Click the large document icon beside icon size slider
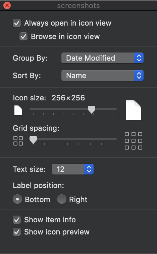 point(134,110)
